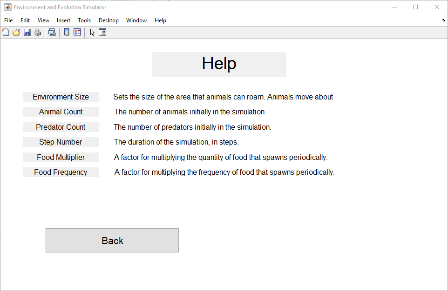The width and height of the screenshot is (448, 291).
Task: Save the figure using the floppy disk icon
Action: pyautogui.click(x=27, y=32)
